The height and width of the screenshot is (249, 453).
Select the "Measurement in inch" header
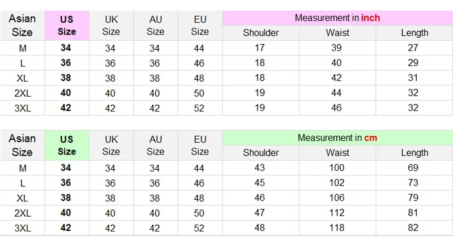(x=337, y=18)
